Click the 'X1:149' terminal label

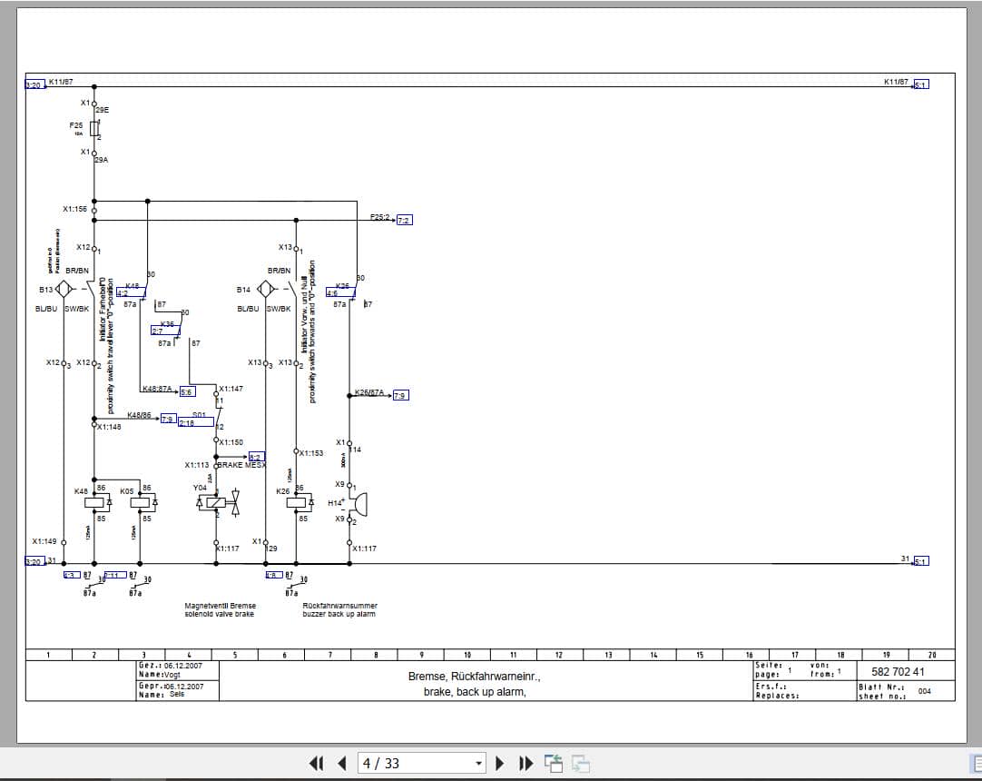click(x=44, y=541)
